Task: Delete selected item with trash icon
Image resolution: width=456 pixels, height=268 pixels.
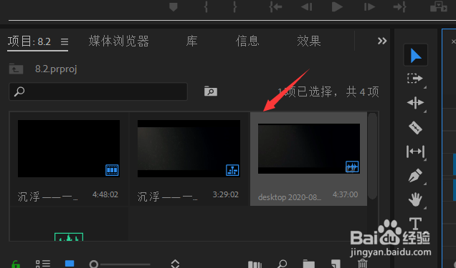Action: [x=362, y=264]
